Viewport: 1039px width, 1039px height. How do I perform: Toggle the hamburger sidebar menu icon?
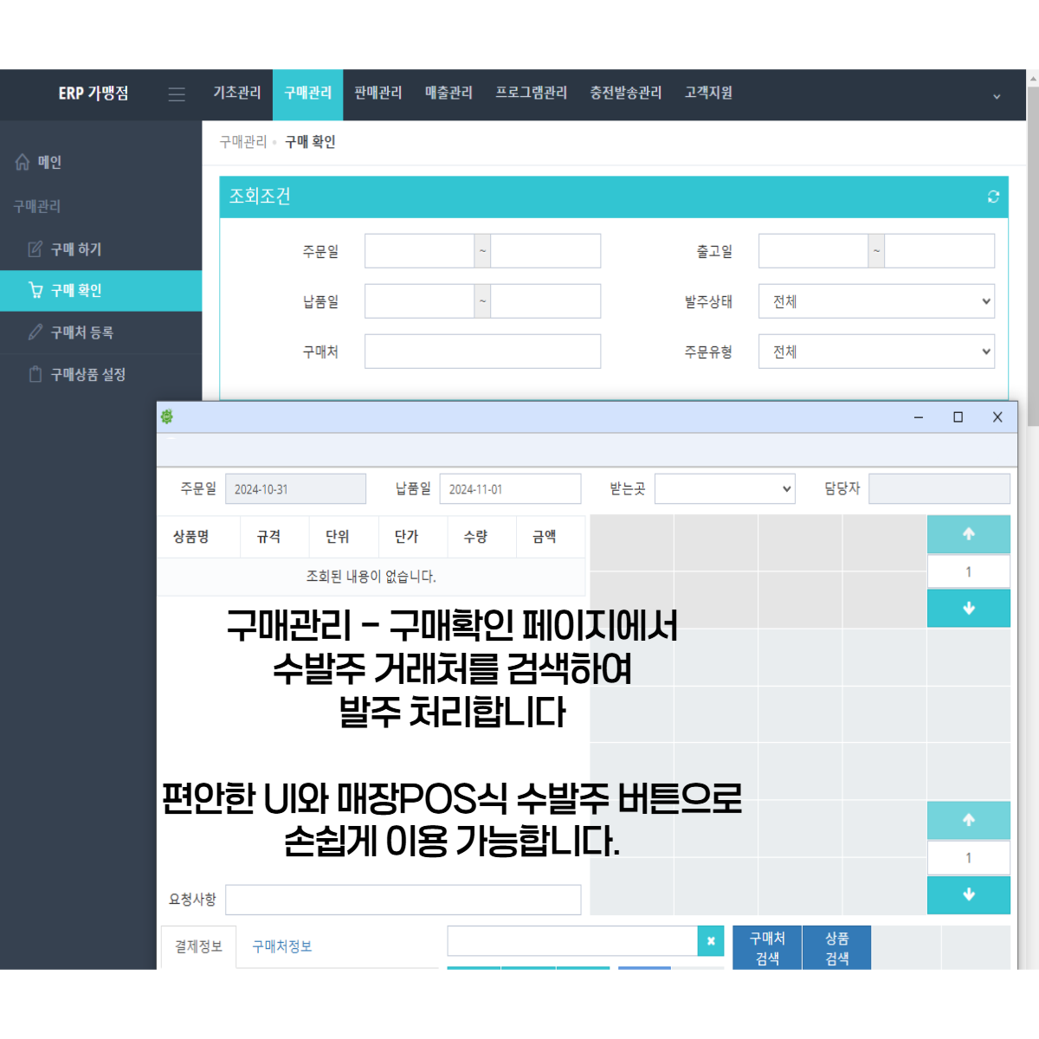tap(177, 94)
